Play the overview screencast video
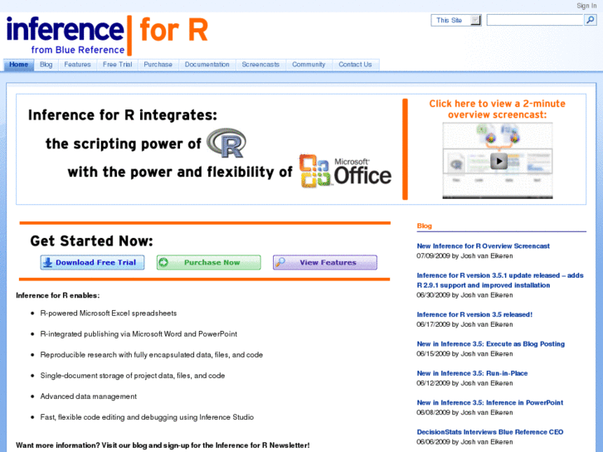 click(498, 161)
